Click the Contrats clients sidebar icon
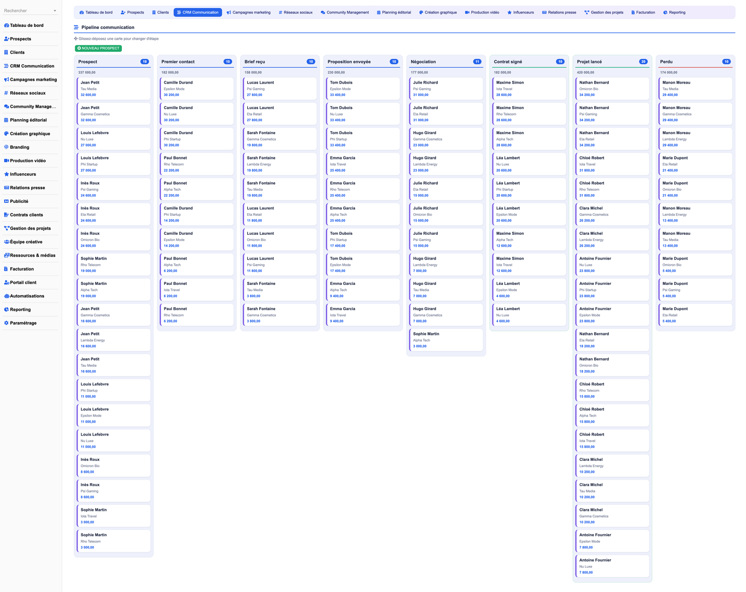Screen dimensions: 746x592 click(6, 215)
